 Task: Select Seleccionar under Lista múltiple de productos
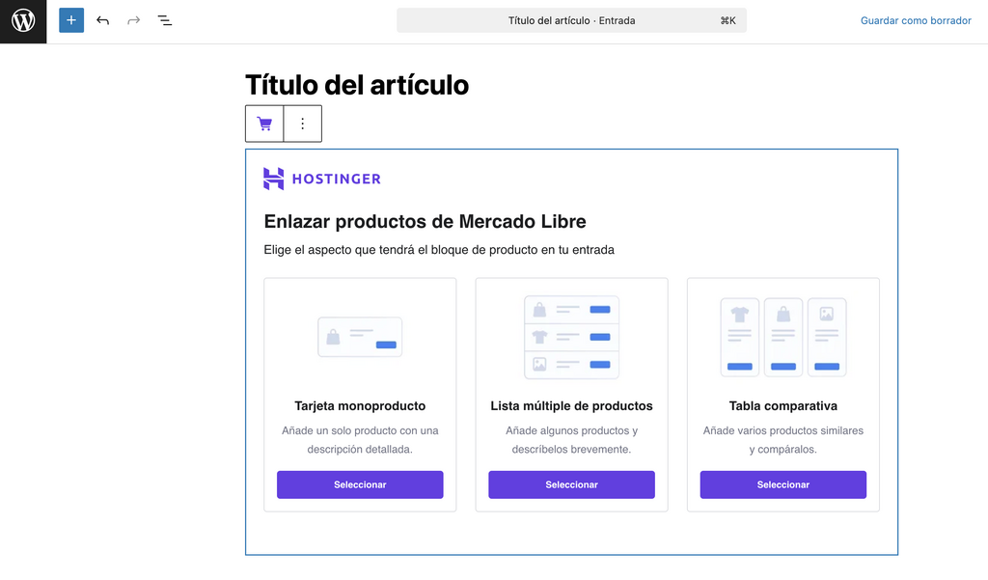click(x=571, y=484)
